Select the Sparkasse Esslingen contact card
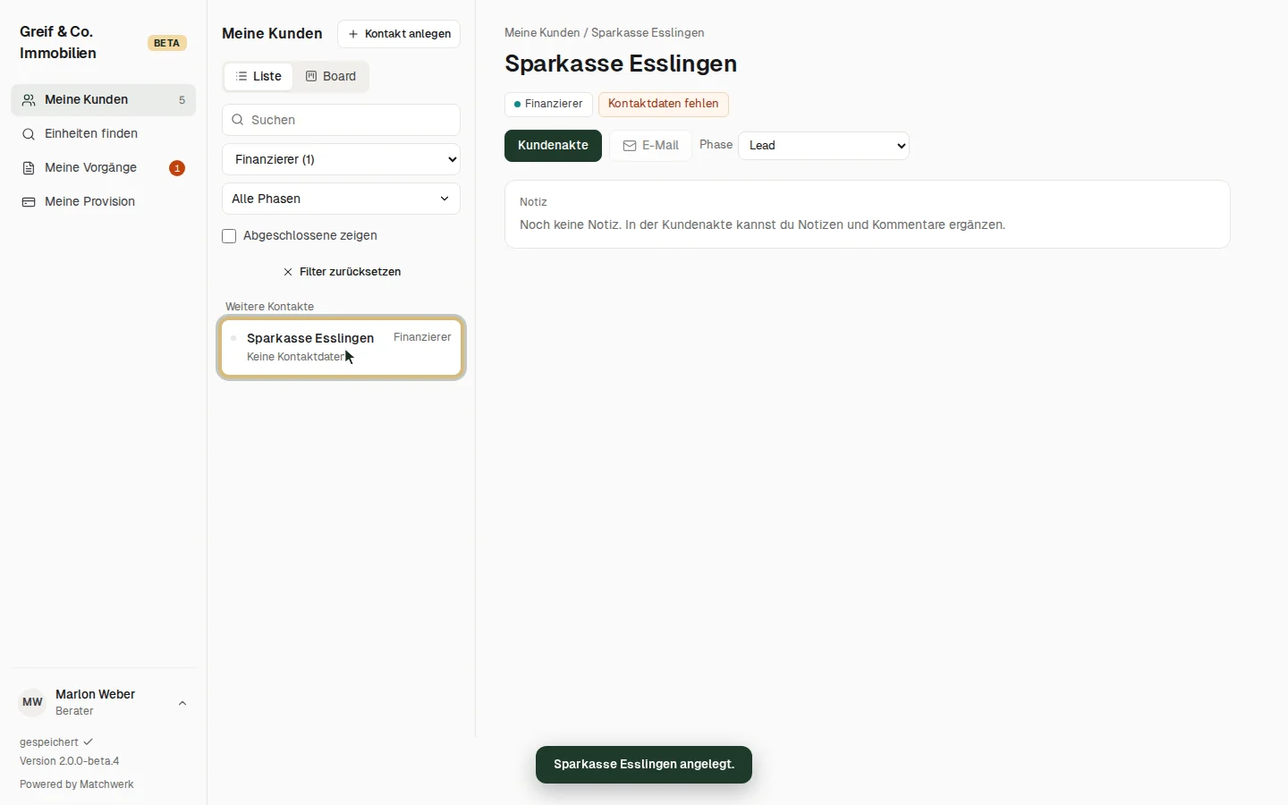This screenshot has width=1288, height=805. tap(341, 347)
